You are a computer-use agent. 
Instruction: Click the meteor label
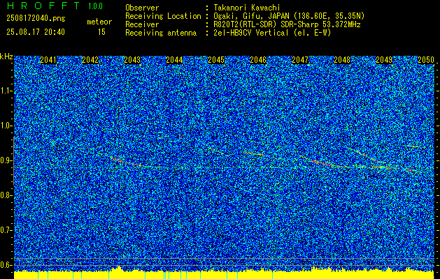(x=99, y=22)
